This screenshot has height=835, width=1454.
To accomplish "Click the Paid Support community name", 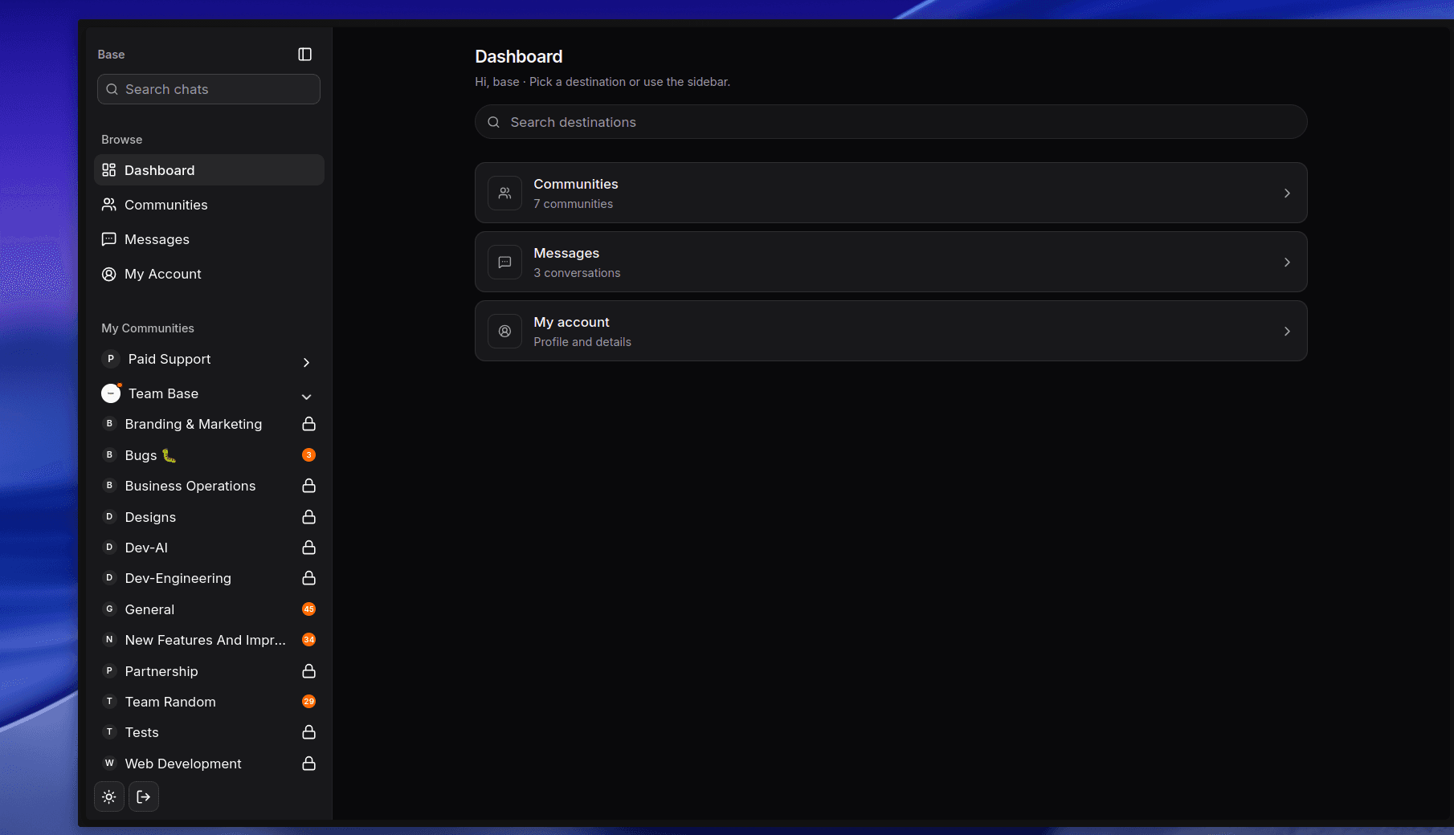I will point(169,359).
